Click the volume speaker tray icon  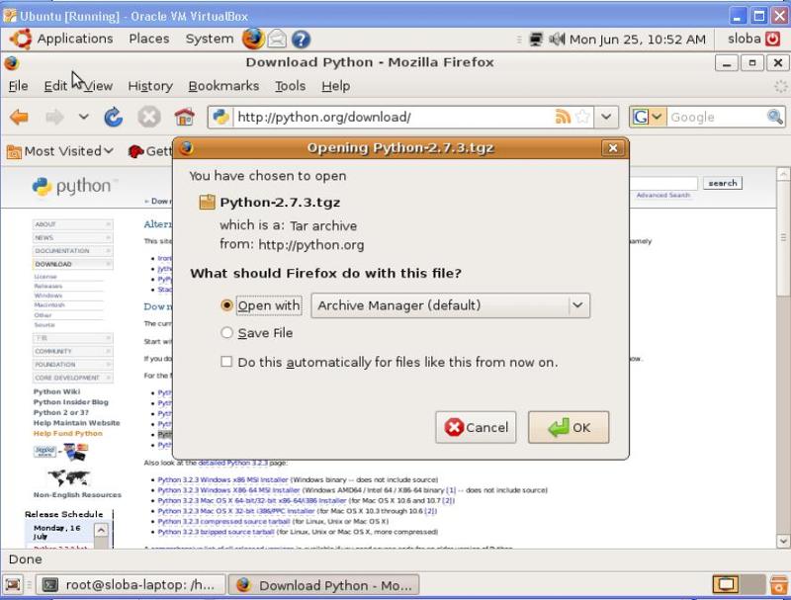pyautogui.click(x=557, y=39)
